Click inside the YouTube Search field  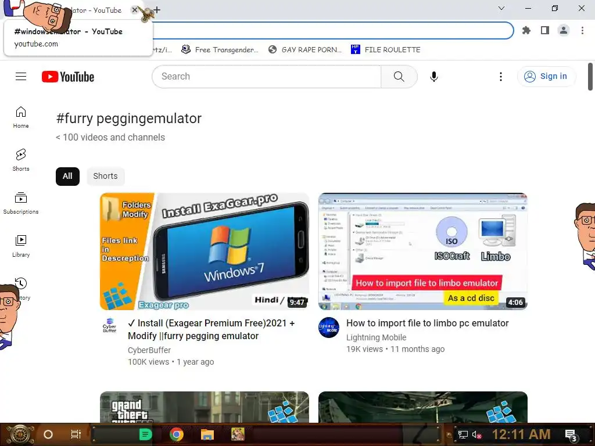[x=266, y=77]
